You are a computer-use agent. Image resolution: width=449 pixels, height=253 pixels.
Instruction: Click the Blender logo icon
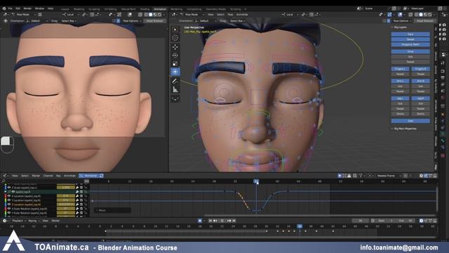(4, 8)
